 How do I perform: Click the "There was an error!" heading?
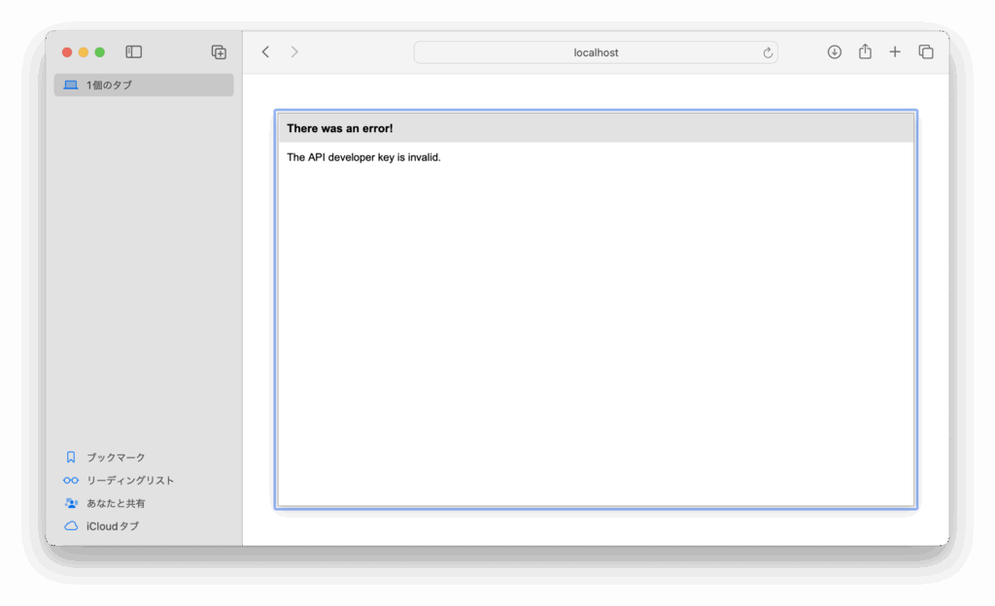[x=340, y=128]
